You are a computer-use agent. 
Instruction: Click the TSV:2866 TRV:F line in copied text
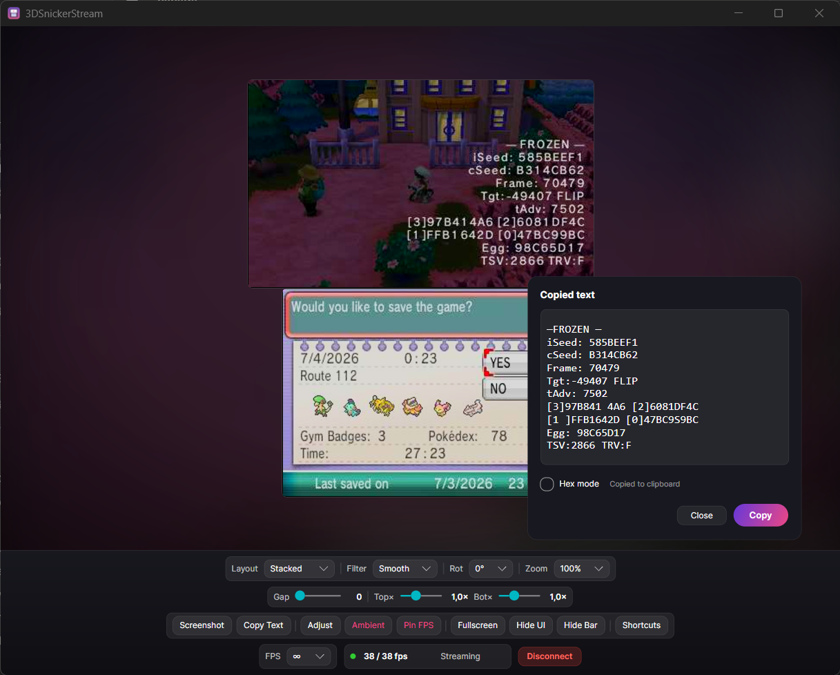589,445
